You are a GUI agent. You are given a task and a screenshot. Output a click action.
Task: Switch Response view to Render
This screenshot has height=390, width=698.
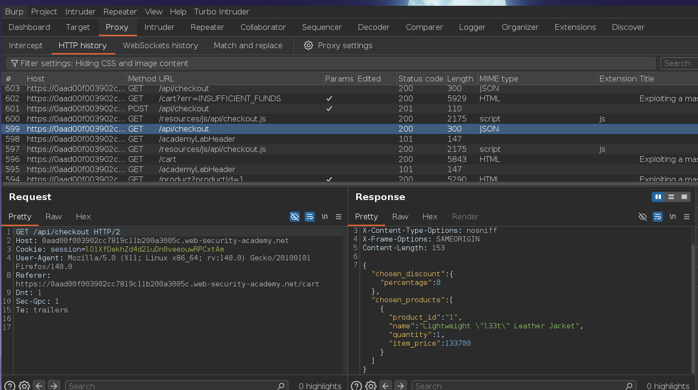[465, 216]
